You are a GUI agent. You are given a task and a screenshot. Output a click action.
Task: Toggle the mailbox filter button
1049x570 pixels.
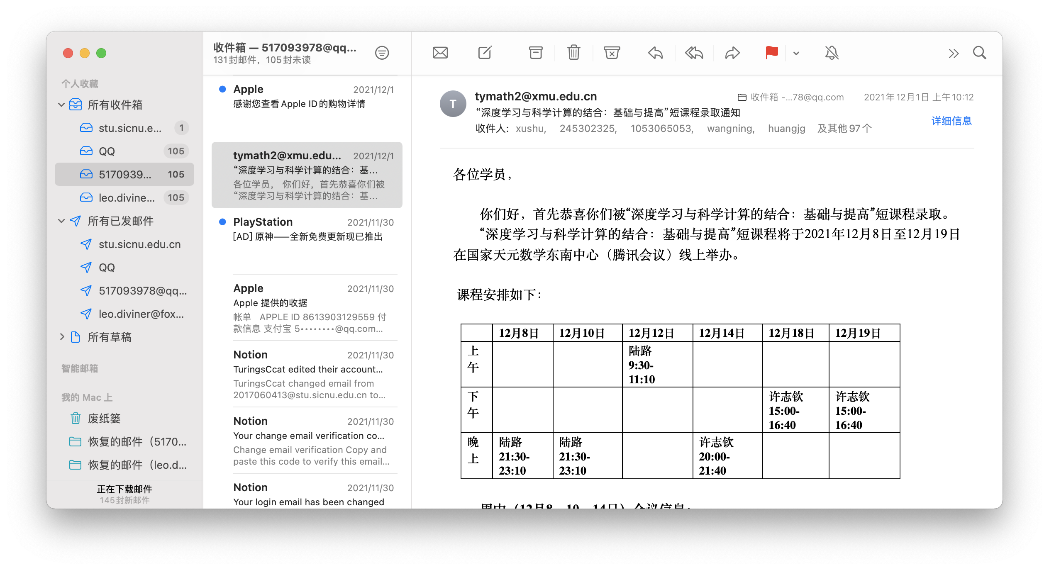(x=382, y=53)
